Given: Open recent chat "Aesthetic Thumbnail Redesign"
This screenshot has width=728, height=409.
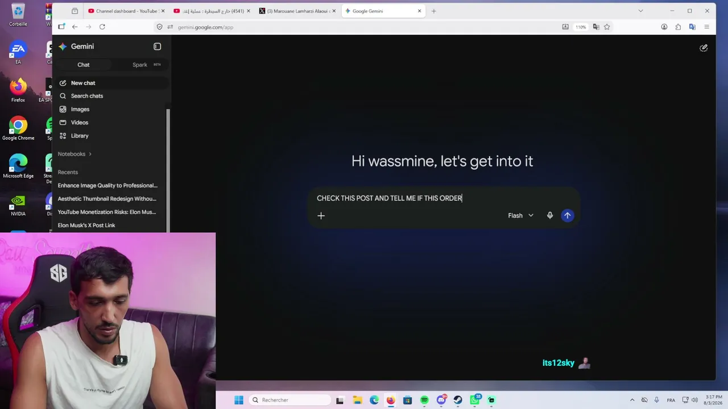Looking at the screenshot, I should [x=107, y=199].
